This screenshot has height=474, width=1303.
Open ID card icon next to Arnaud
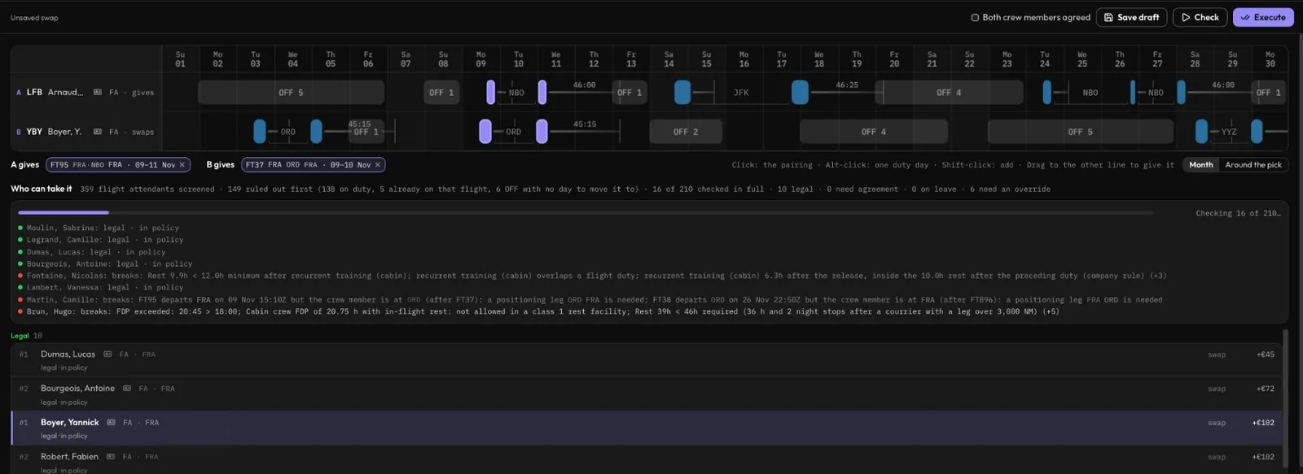(x=98, y=93)
